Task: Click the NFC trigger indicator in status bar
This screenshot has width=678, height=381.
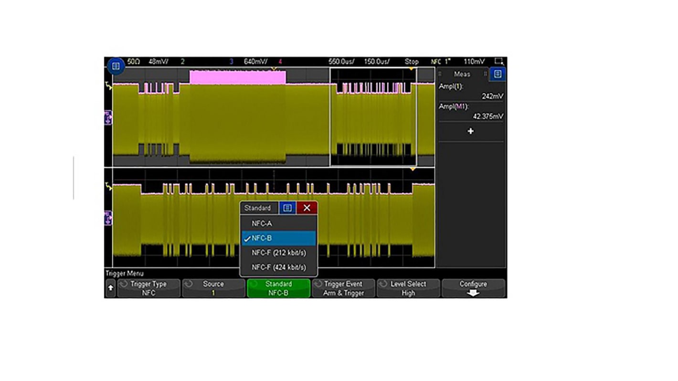Action: [435, 62]
